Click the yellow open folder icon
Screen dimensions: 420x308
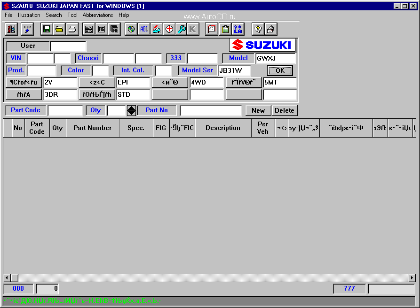[x=59, y=29]
